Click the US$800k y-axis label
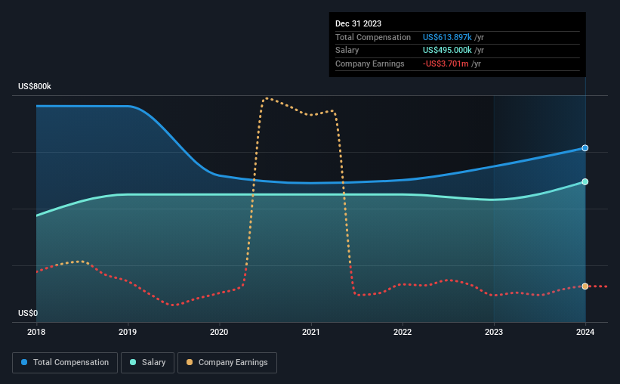 (x=35, y=86)
